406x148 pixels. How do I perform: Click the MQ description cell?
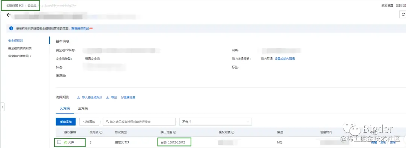(x=279, y=142)
